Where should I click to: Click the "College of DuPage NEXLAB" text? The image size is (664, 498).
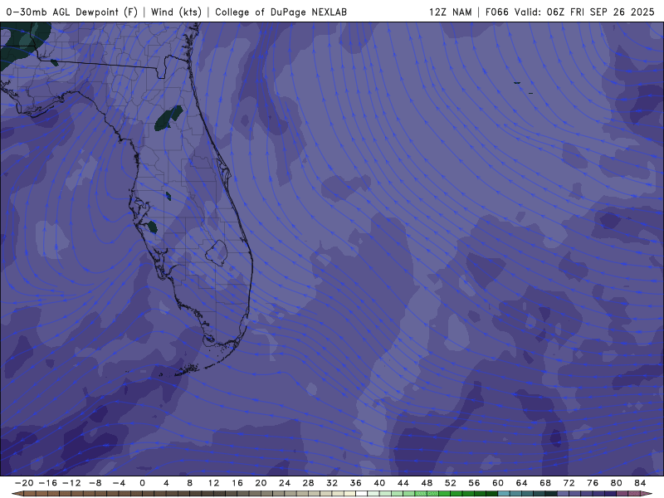281,12
